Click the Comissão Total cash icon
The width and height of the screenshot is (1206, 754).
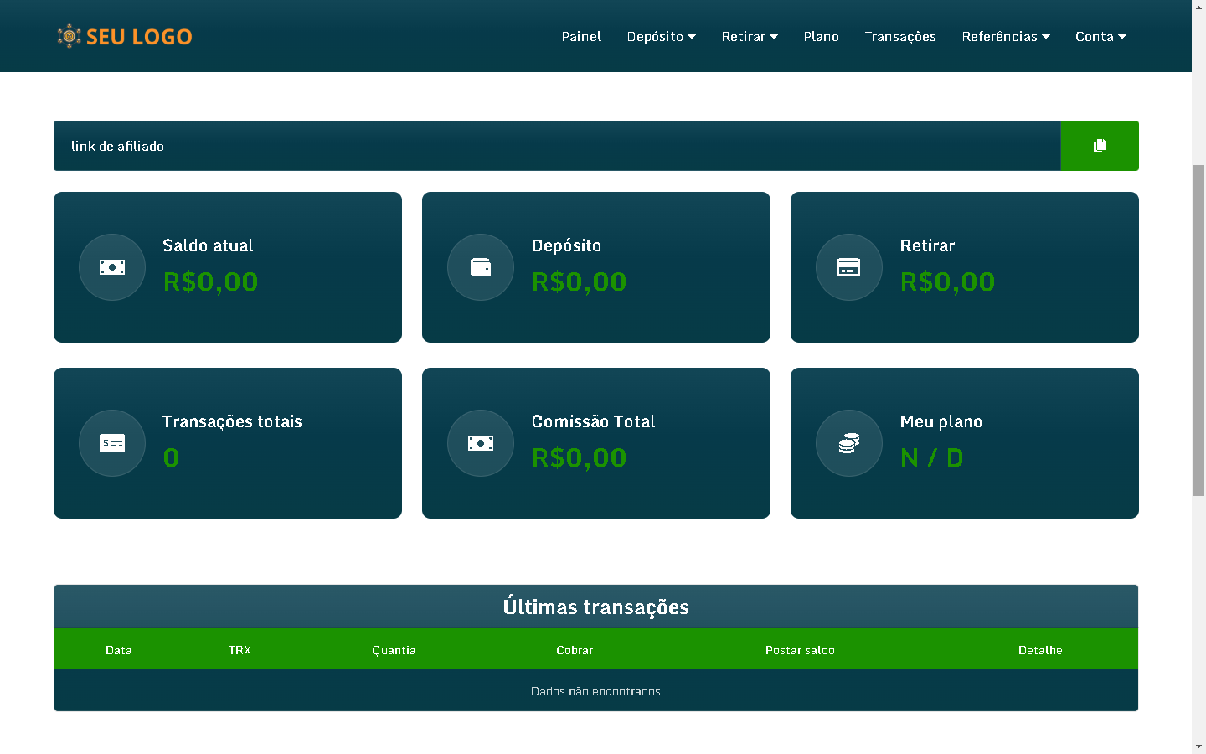[x=481, y=443]
